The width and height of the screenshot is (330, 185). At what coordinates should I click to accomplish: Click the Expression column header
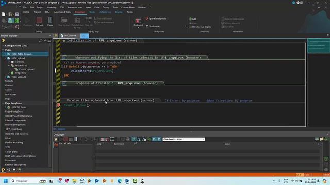[x=119, y=144]
